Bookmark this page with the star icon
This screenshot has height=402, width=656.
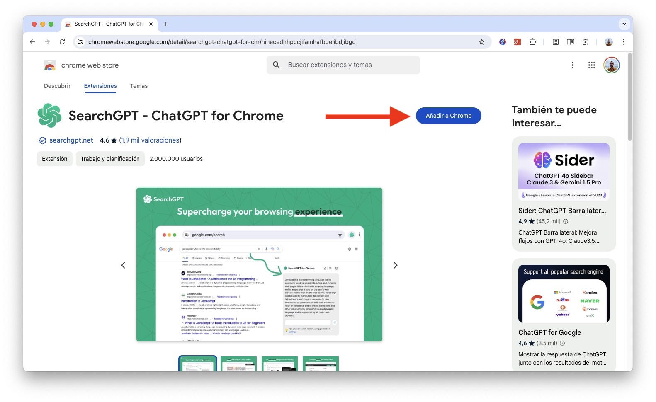(482, 42)
